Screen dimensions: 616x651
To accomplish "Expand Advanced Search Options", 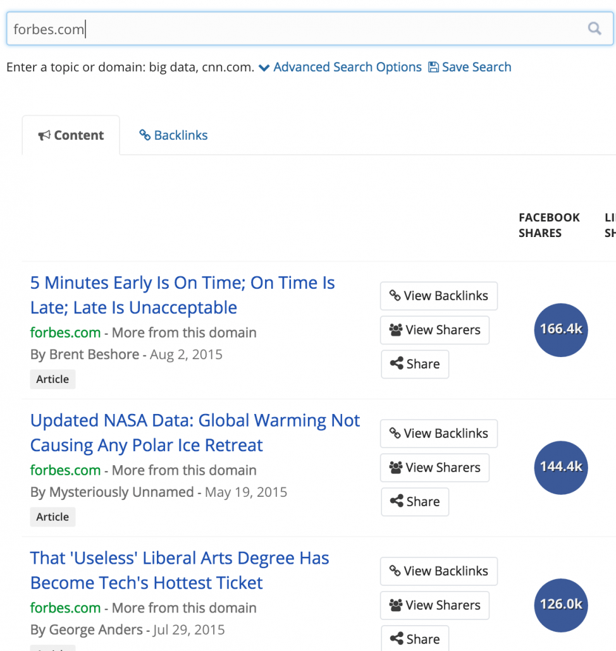I will [340, 67].
